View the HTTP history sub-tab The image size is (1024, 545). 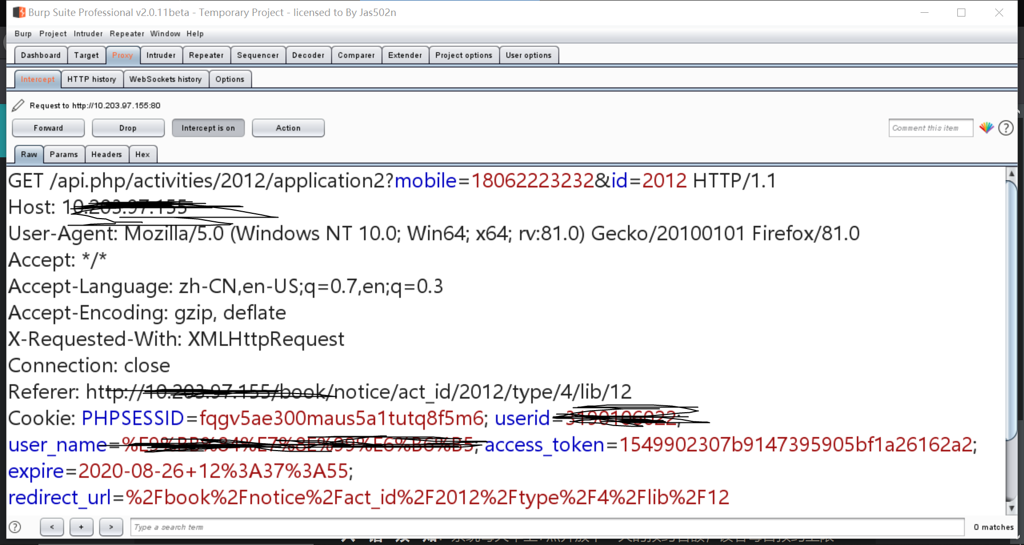(92, 79)
